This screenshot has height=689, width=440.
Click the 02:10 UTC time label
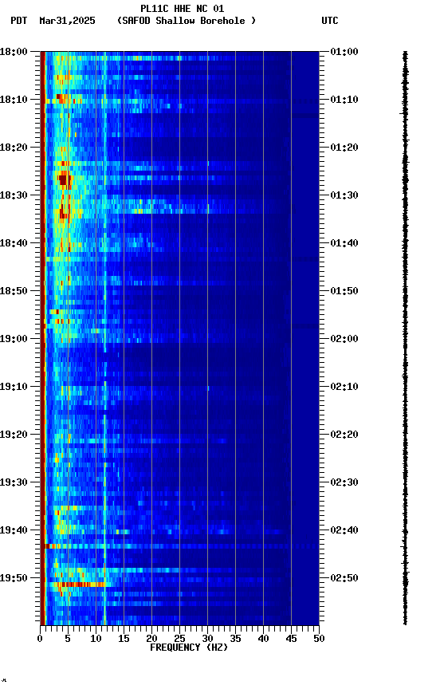tap(344, 387)
